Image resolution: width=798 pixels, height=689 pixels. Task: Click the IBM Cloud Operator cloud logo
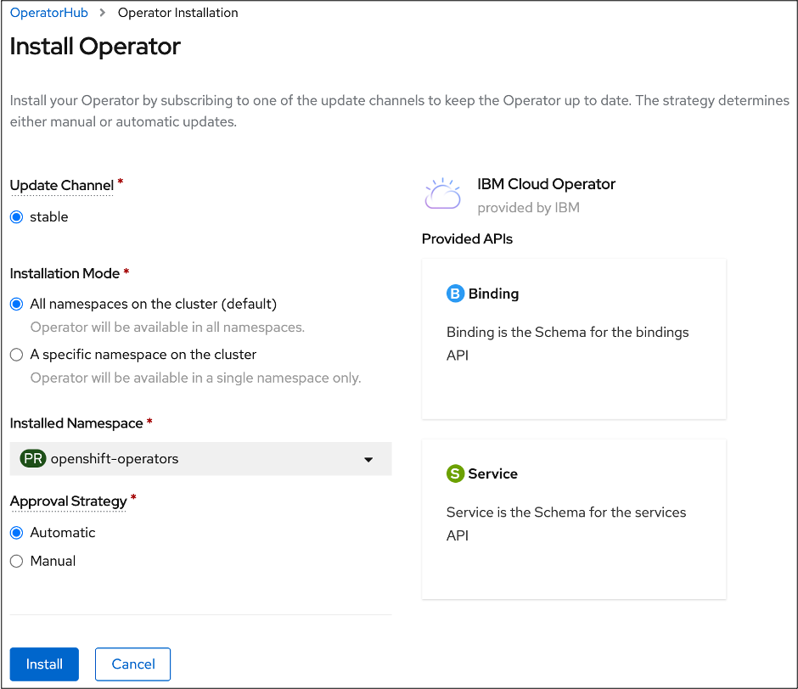click(x=443, y=193)
